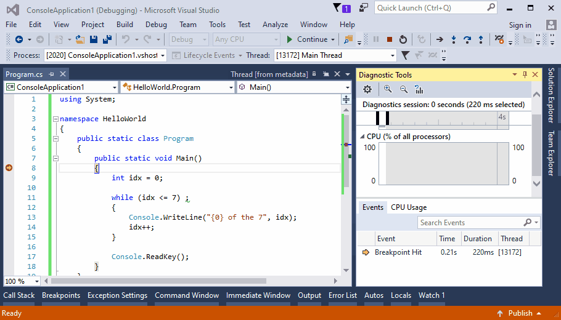Click the Send Feedback icon
Image resolution: width=561 pixels, height=320 pixels.
click(364, 8)
